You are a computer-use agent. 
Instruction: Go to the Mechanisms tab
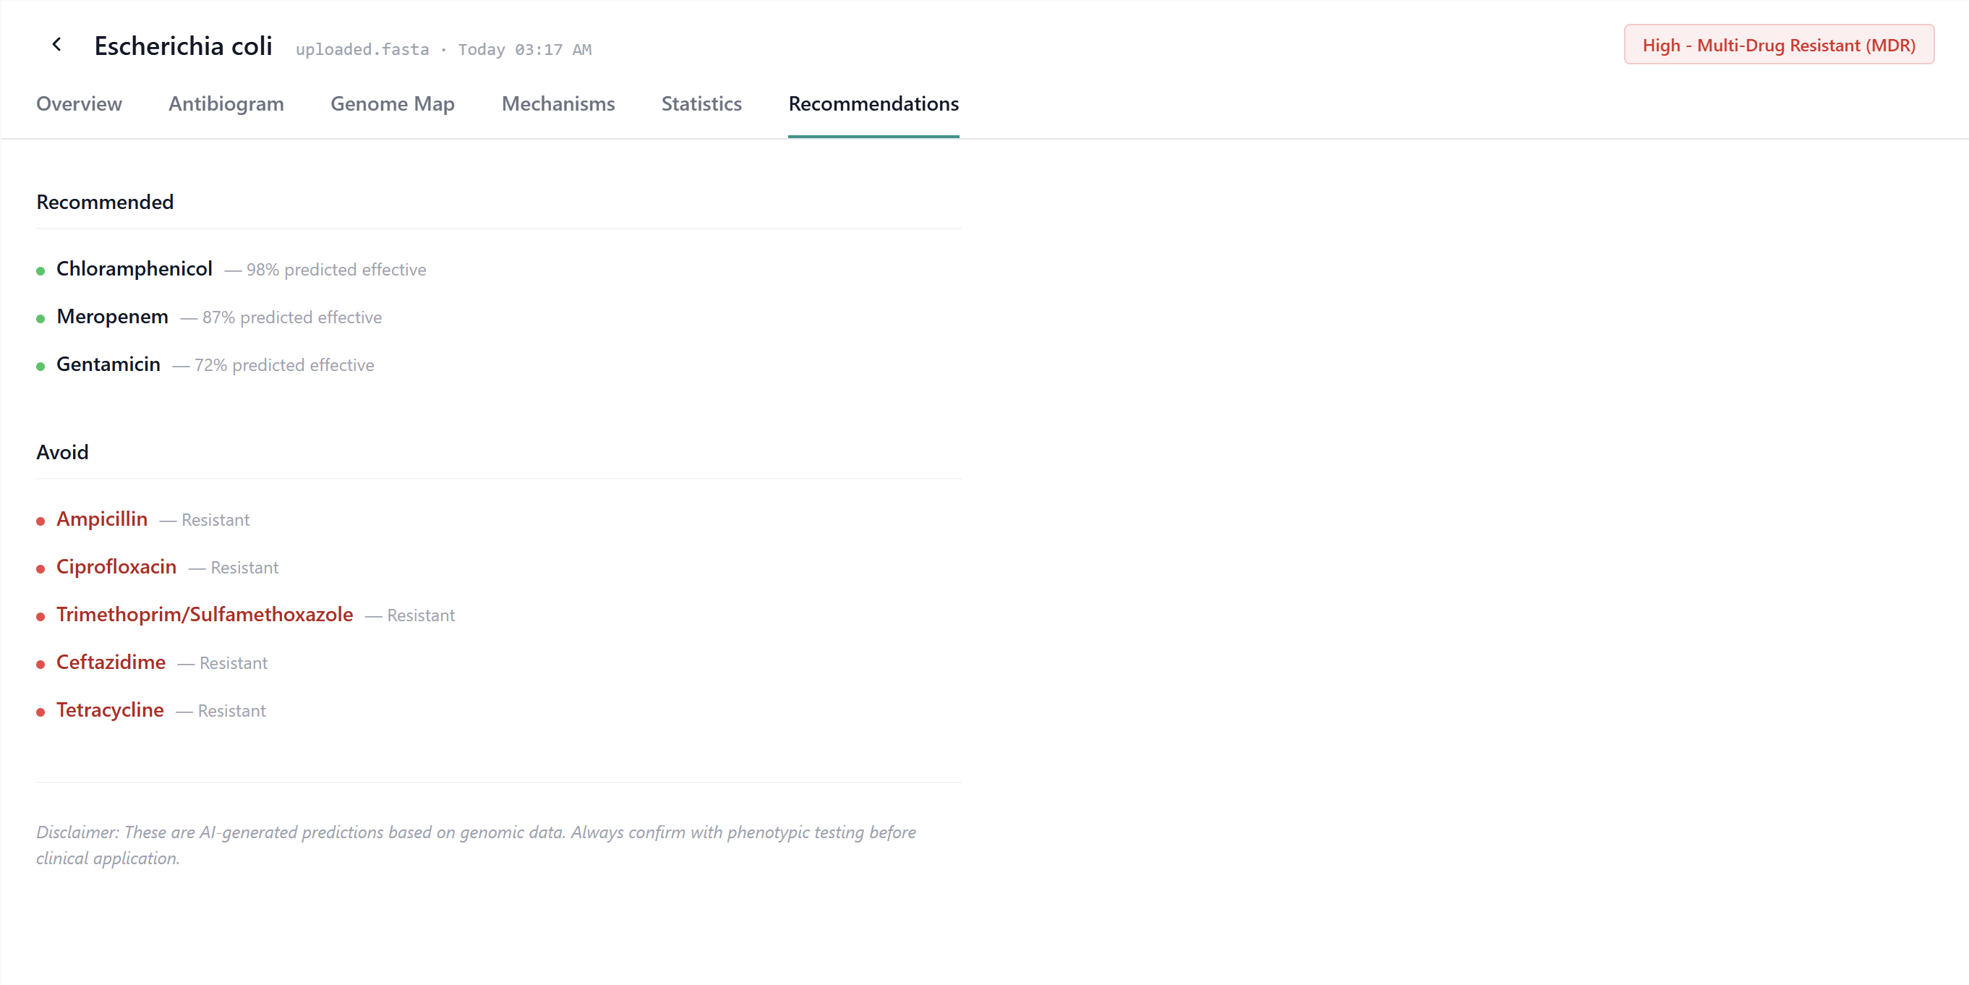[558, 104]
